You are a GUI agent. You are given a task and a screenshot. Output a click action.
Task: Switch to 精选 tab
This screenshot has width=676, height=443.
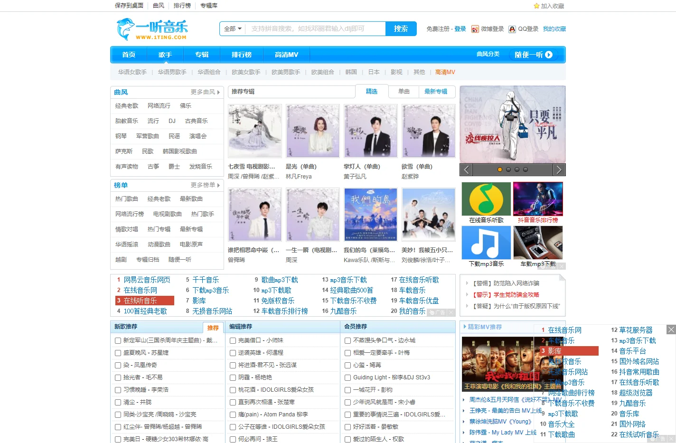point(372,92)
